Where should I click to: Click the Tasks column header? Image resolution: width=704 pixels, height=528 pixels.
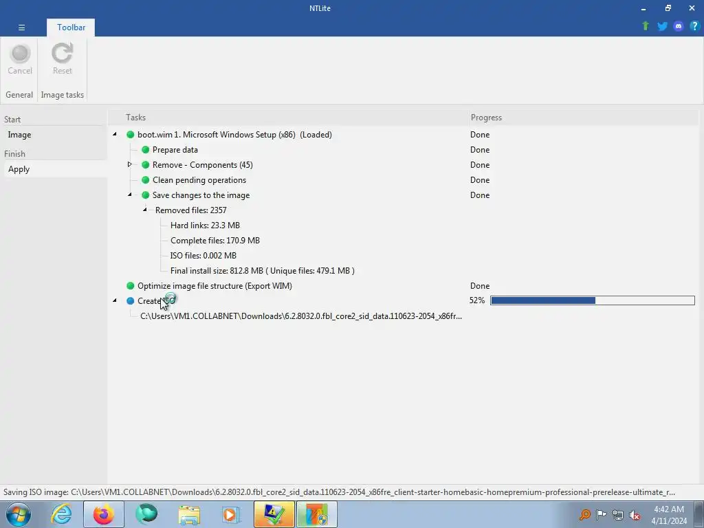pyautogui.click(x=135, y=117)
